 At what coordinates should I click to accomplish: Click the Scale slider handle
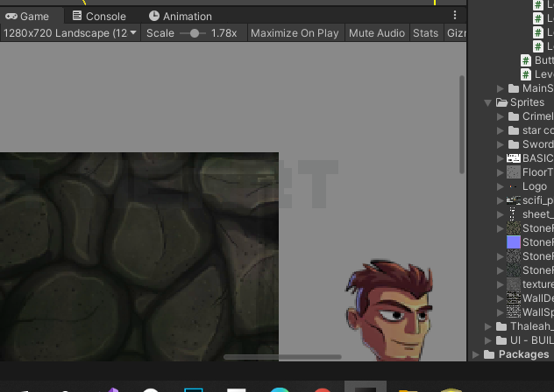[x=194, y=33]
